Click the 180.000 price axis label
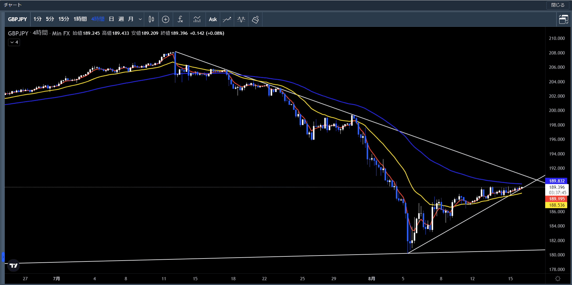 pos(557,255)
